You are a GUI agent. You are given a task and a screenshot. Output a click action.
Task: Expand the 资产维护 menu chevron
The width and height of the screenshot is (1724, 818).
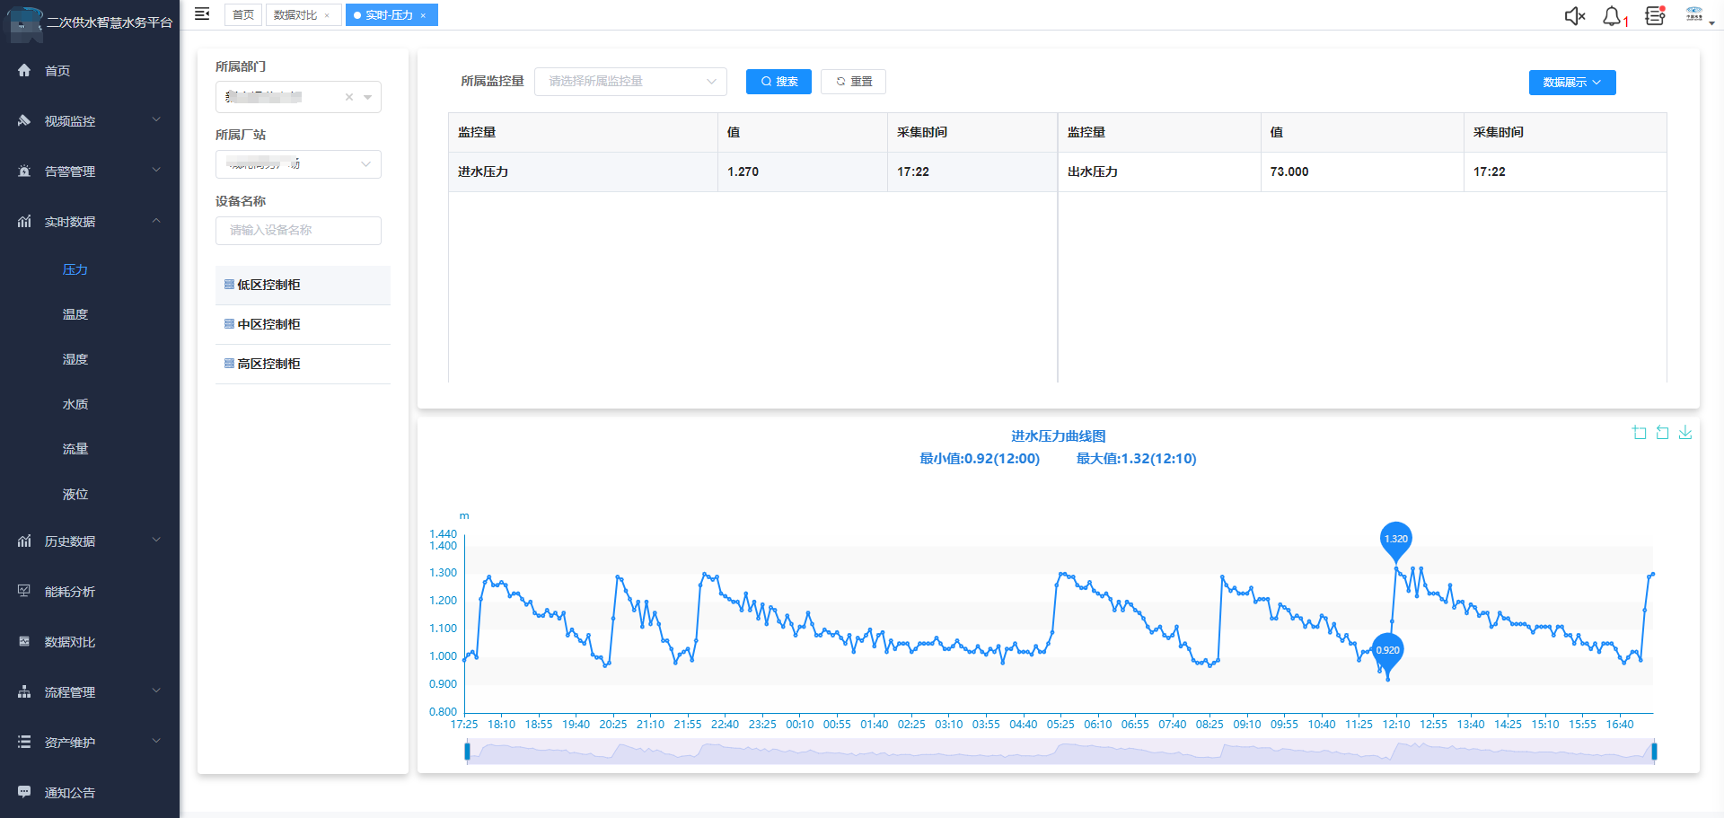pos(156,741)
